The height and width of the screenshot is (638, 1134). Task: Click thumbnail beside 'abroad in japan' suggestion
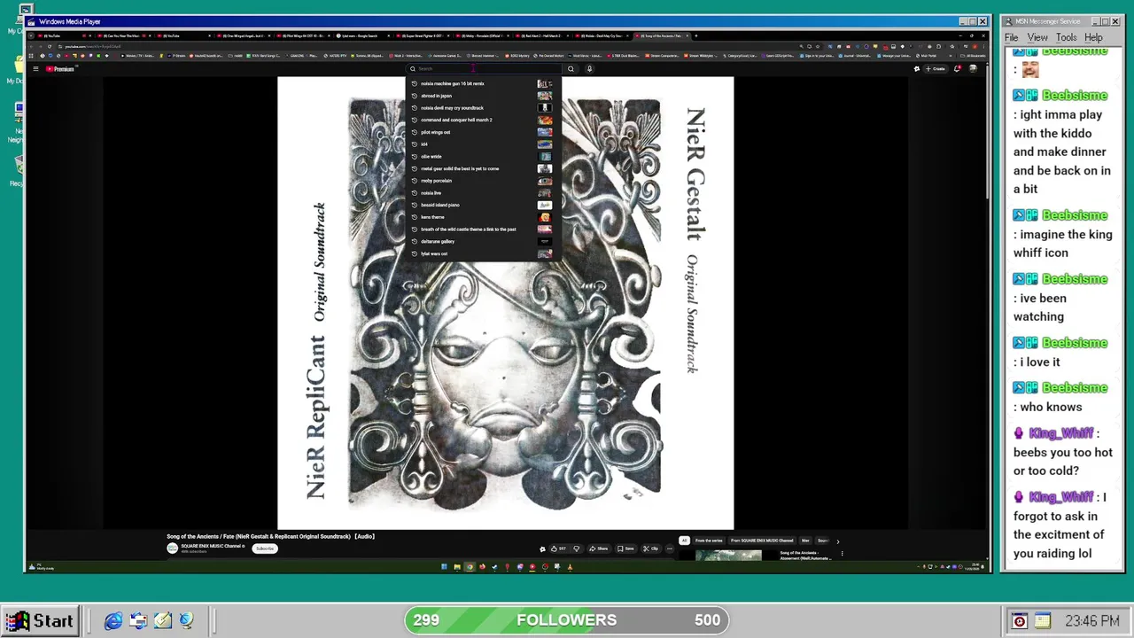tap(545, 96)
